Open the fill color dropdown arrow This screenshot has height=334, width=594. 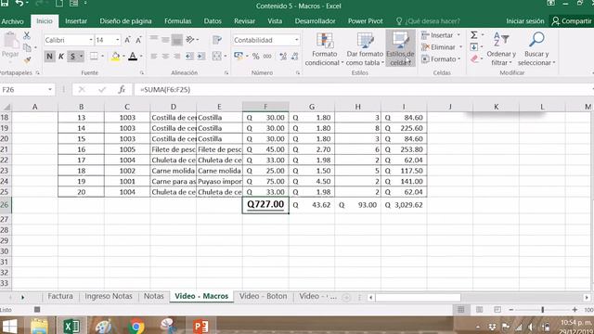123,57
